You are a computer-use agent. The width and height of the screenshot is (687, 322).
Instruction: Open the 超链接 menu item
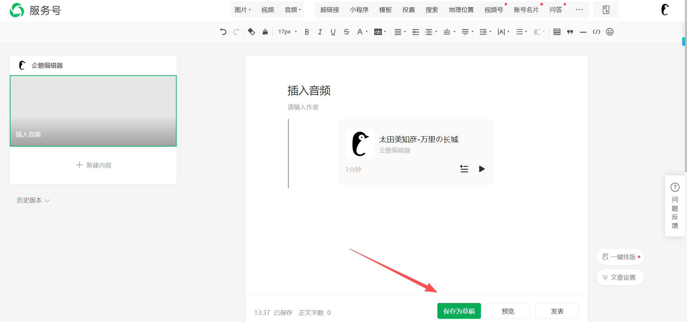coord(329,10)
